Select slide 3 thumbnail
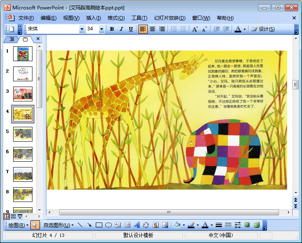The image size is (302, 243). (23, 94)
